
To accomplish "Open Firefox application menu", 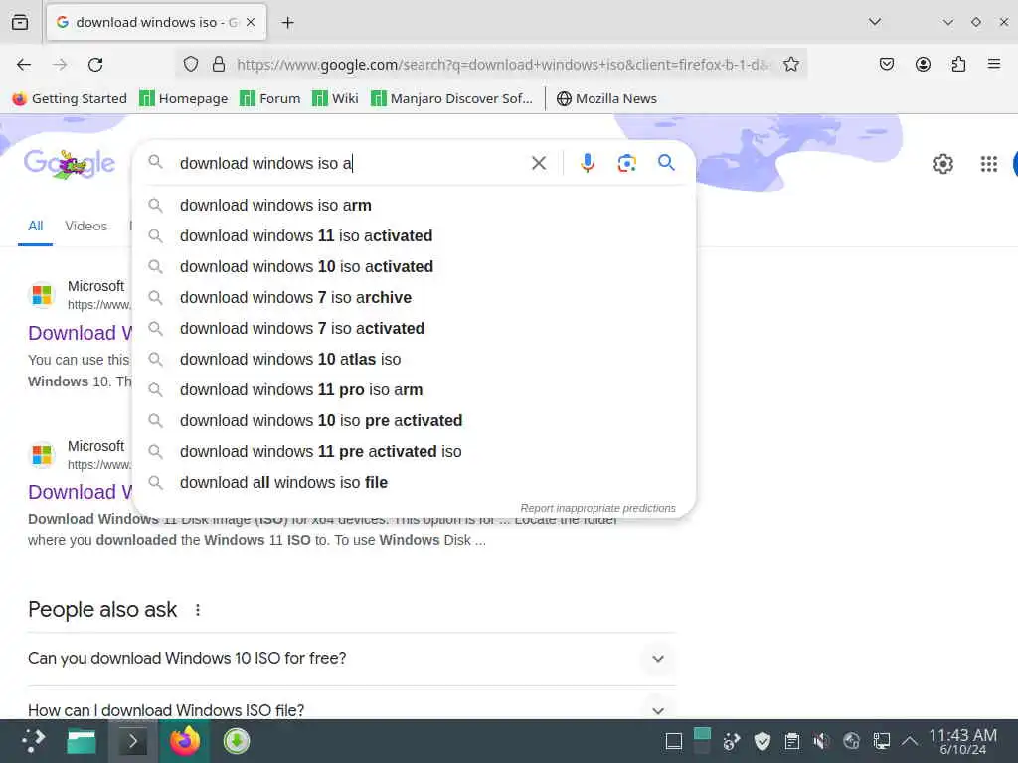I will (993, 64).
